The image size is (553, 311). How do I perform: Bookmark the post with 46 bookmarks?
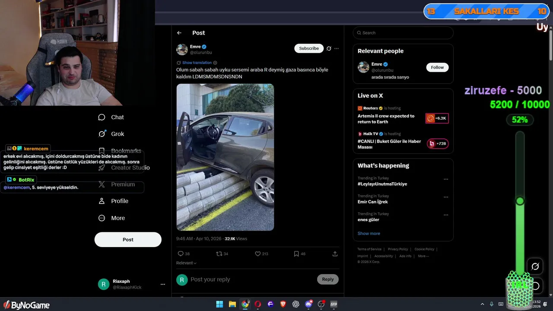click(296, 254)
